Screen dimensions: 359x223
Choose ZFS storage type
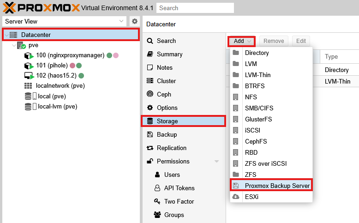coord(271,175)
